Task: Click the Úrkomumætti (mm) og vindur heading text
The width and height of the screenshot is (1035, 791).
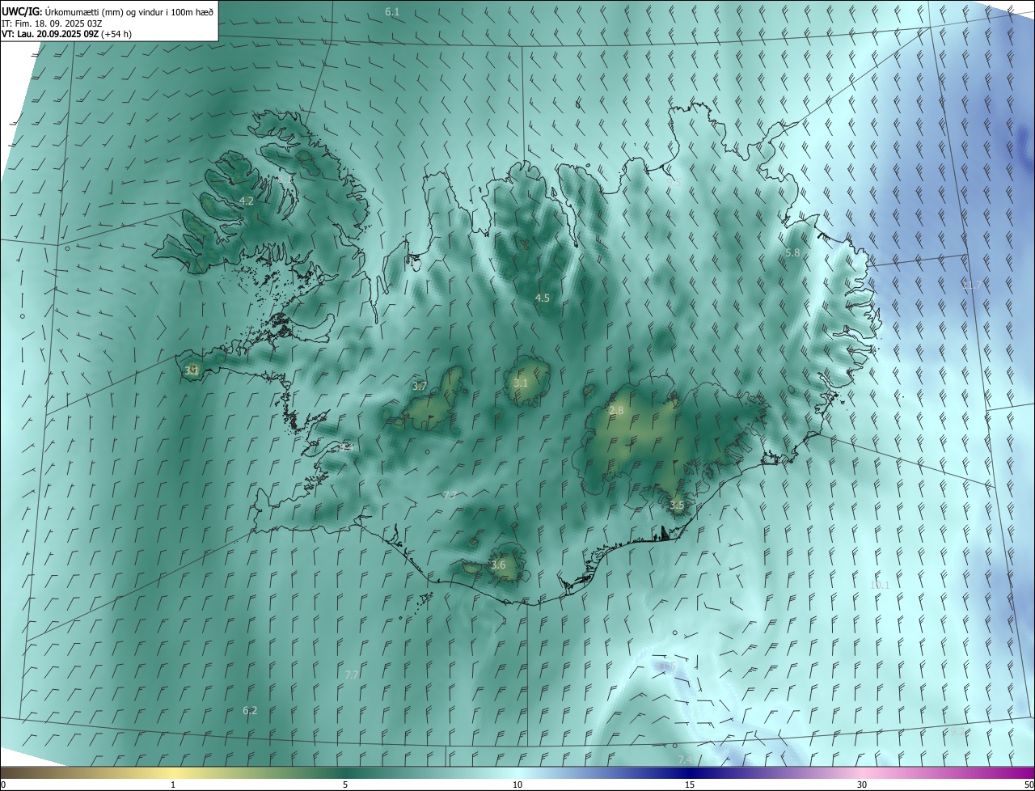Action: tap(129, 11)
